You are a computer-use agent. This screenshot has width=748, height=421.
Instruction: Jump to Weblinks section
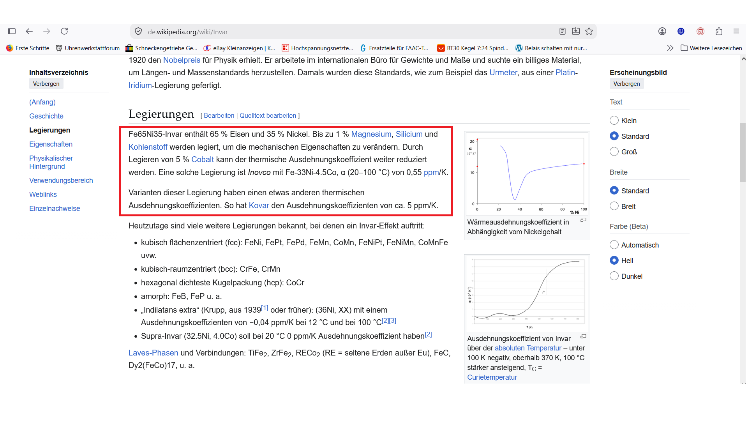[43, 195]
